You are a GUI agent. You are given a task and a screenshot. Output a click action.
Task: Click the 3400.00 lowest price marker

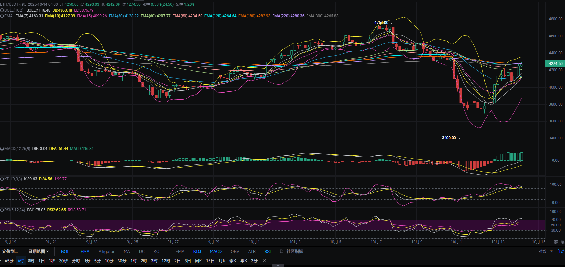pos(449,138)
